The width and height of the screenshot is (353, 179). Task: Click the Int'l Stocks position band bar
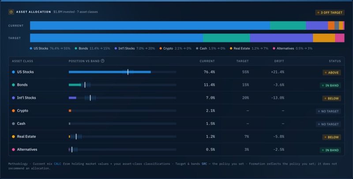123,98
